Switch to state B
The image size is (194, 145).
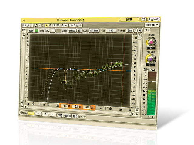(50, 25)
